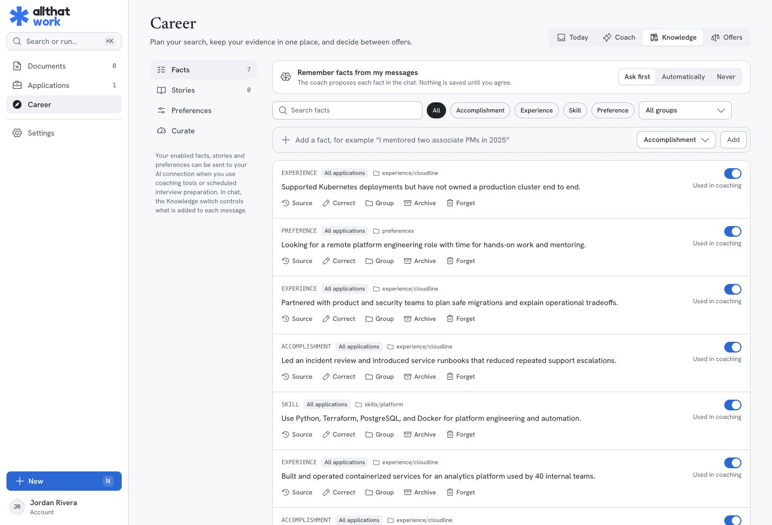Click Group on the Python, Terraform skill fact
The height and width of the screenshot is (525, 772).
380,434
